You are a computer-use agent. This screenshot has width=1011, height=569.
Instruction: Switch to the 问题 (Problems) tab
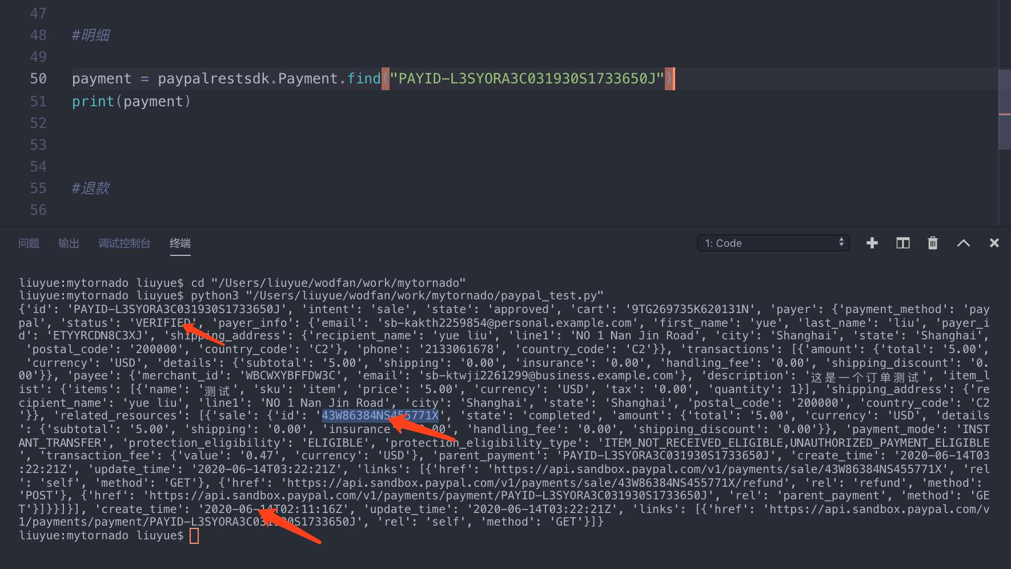[29, 243]
